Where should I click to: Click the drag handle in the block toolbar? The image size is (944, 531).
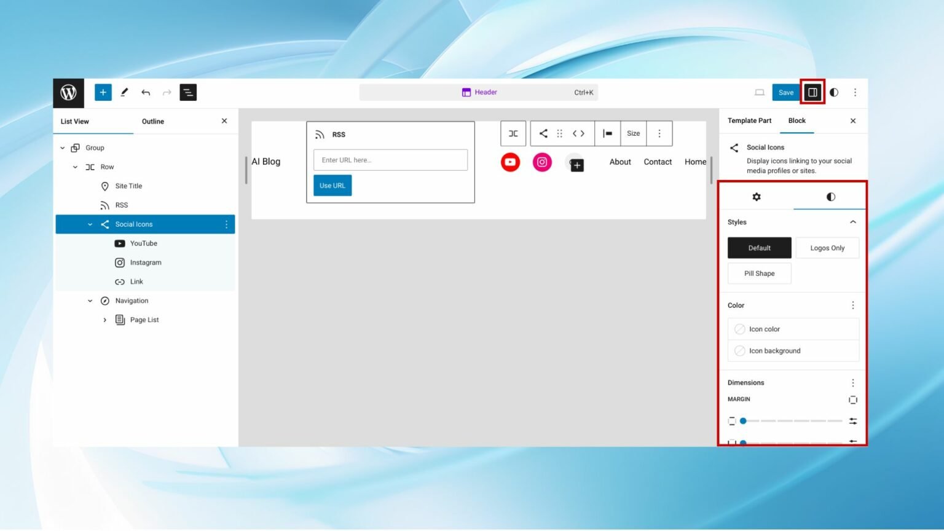[x=559, y=133]
